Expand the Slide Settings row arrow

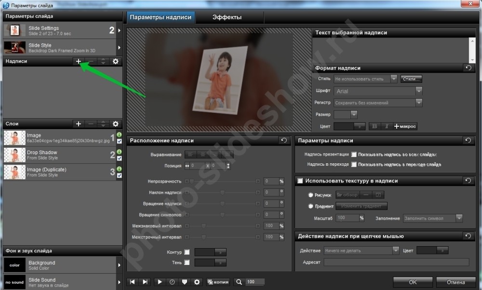pyautogui.click(x=119, y=30)
